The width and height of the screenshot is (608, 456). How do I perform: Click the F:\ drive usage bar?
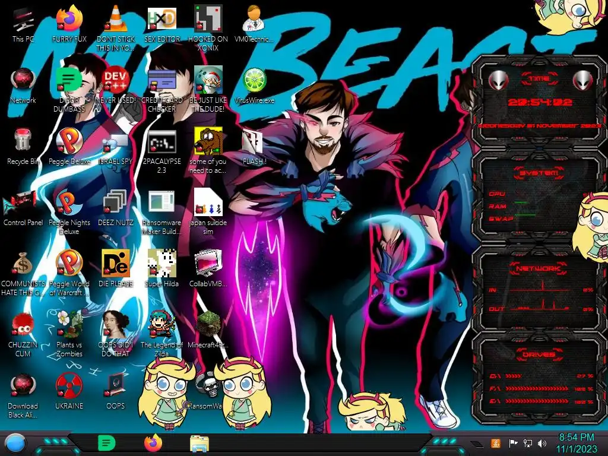[537, 388]
